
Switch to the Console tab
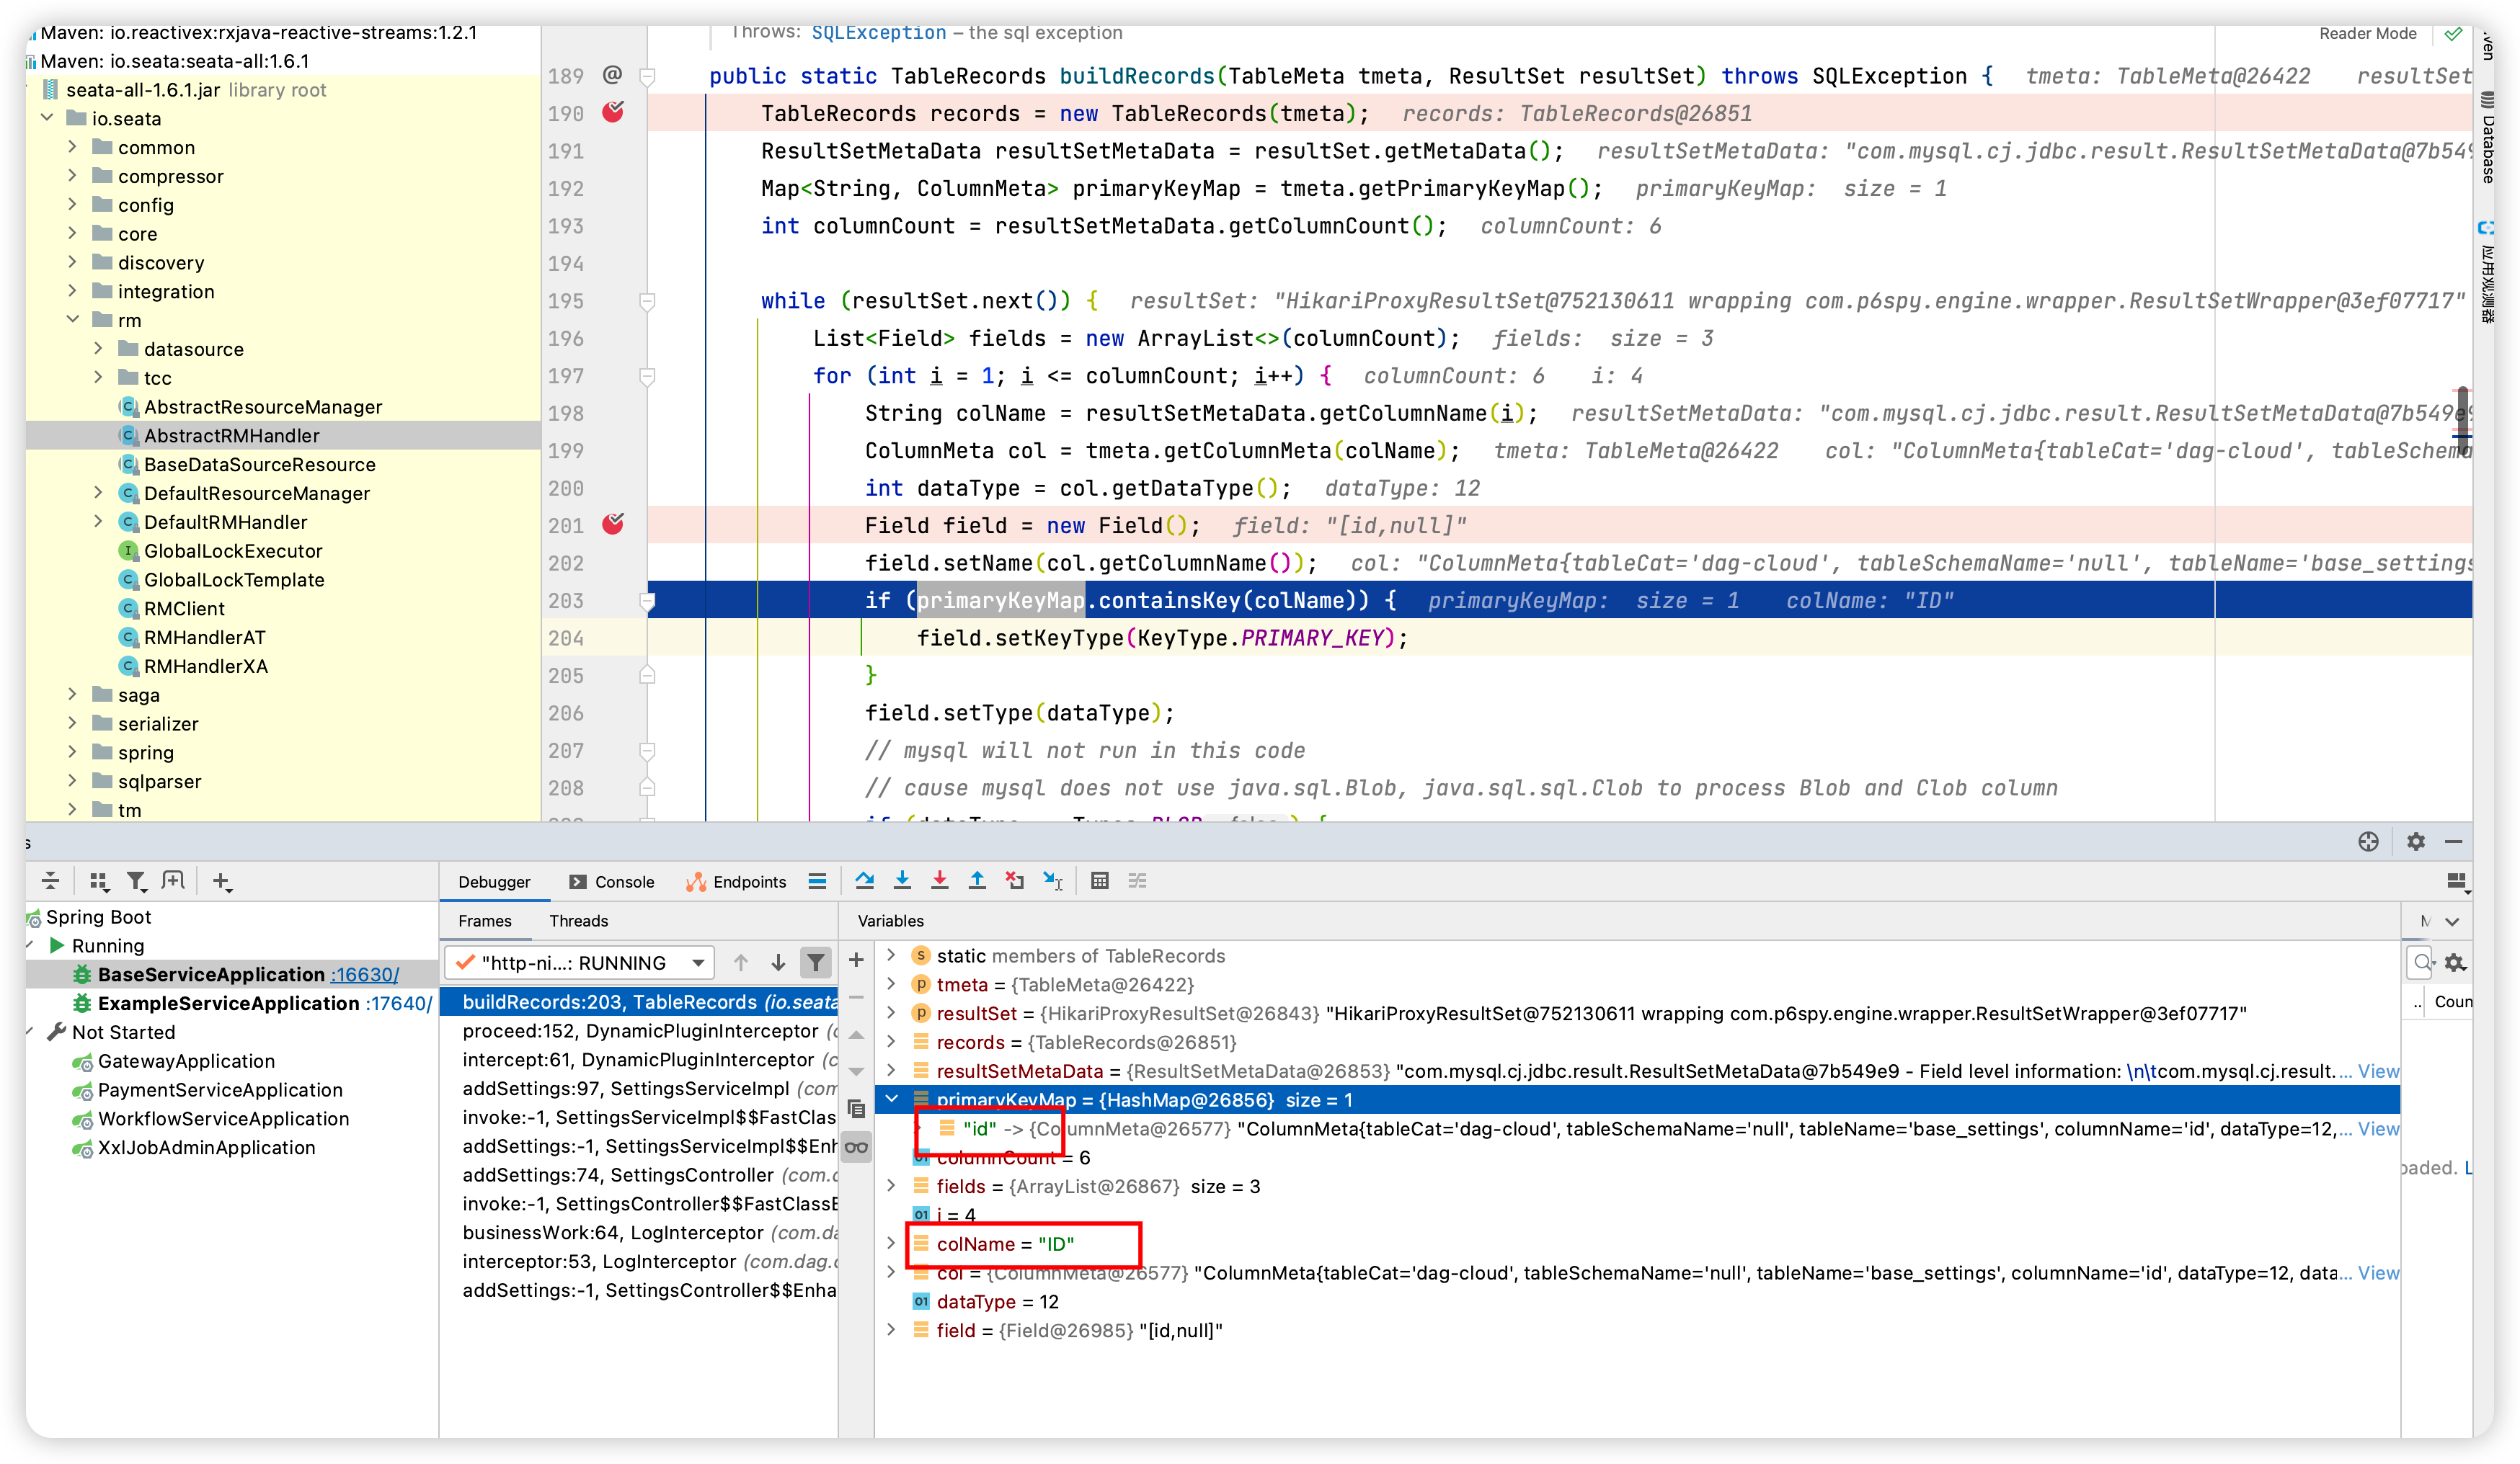tap(611, 881)
